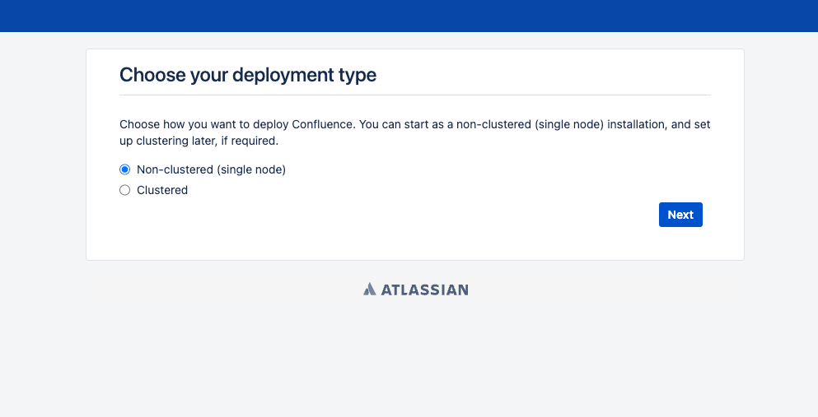Click the word "Confluence" in the description
Viewport: 818px width, 417px height.
322,124
